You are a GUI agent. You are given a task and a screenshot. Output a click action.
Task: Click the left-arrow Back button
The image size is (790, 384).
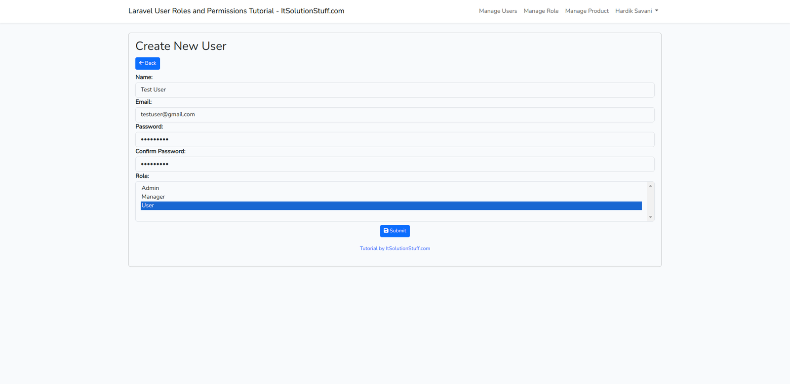tap(148, 63)
